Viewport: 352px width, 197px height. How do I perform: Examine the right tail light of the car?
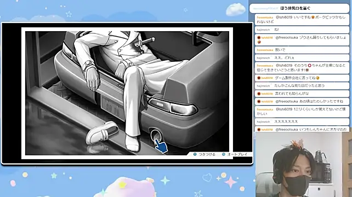(173, 106)
